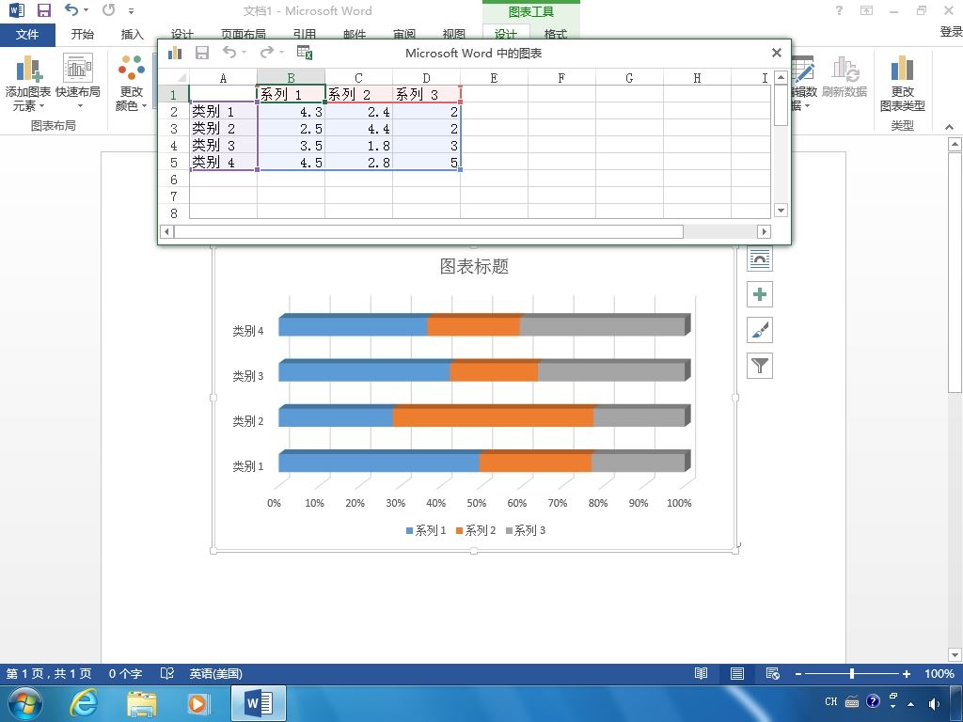Click the Redo icon in Word title bar
Viewport: 963px width, 722px height.
[109, 10]
